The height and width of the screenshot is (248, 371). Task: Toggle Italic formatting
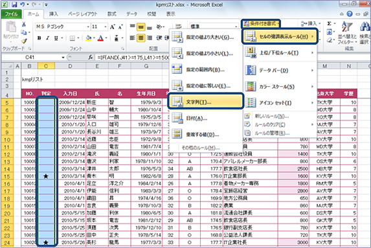point(47,38)
